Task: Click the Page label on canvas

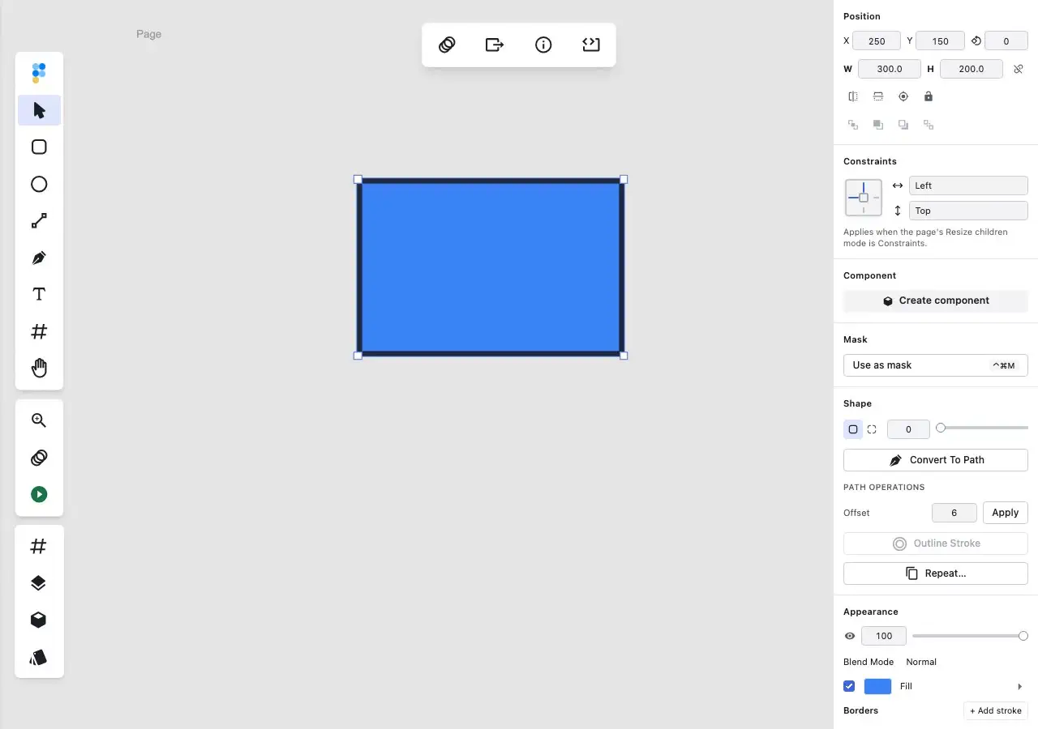Action: 148,34
